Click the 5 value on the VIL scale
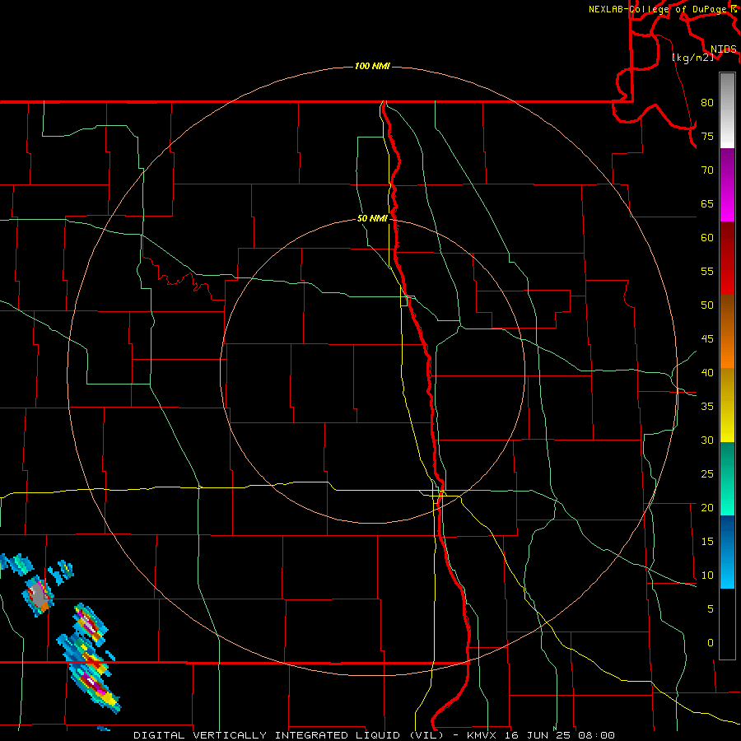This screenshot has height=741, width=741. coord(711,608)
